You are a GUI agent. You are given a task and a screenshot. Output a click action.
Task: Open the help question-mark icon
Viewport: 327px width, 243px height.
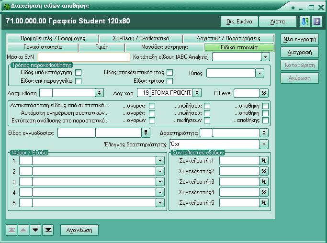tap(317, 22)
